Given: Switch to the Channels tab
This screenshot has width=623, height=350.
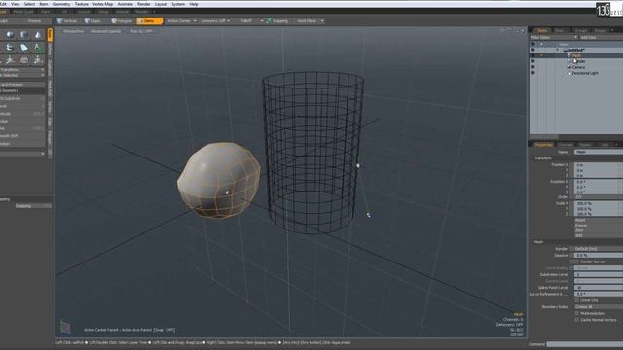Looking at the screenshot, I should pos(566,145).
